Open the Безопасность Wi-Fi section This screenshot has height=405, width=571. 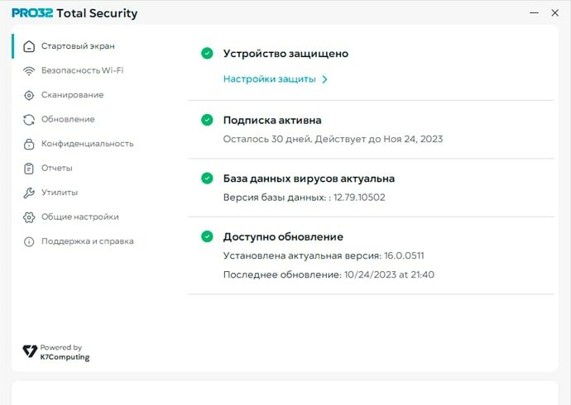(82, 71)
